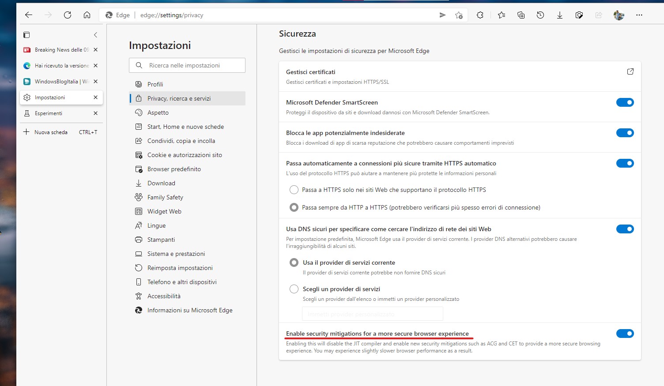Toggle Blocca le app potenzialmente indesiderate
The image size is (664, 386).
coord(625,133)
